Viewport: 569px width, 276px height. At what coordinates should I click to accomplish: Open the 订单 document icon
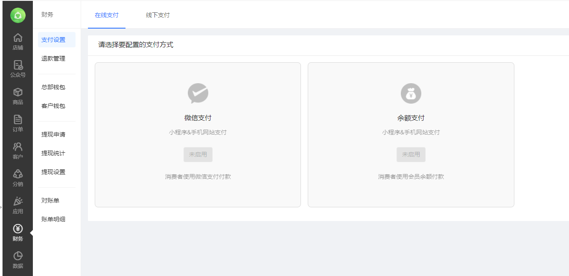pos(18,120)
